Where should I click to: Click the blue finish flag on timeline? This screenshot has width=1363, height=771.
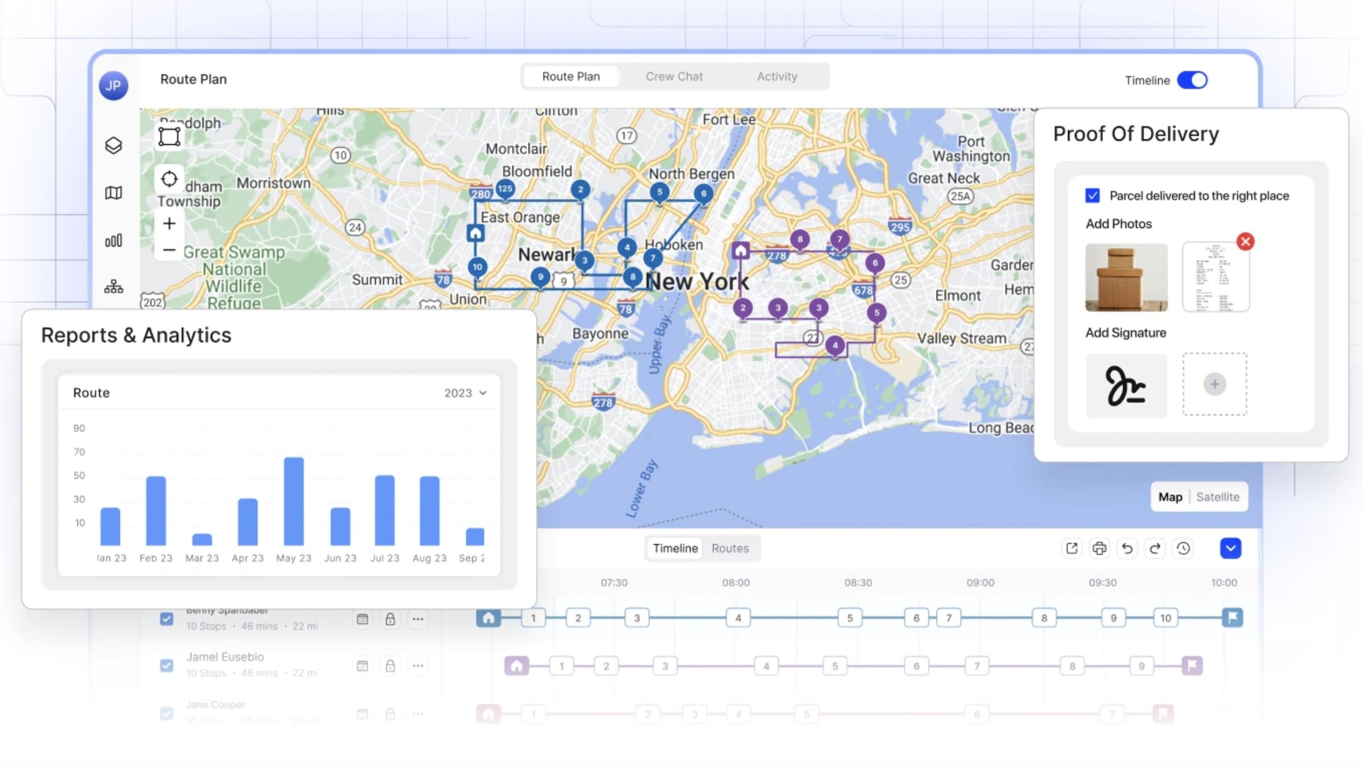click(1232, 618)
